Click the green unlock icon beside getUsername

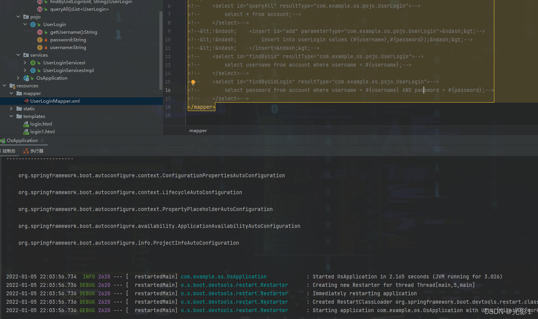point(46,32)
